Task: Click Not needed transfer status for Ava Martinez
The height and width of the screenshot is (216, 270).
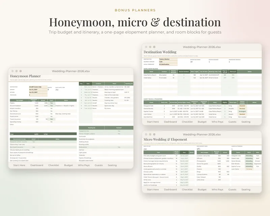Action: click(x=242, y=117)
